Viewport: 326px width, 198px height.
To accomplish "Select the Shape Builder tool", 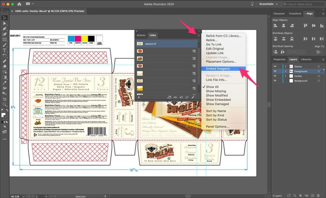I will click(4, 72).
